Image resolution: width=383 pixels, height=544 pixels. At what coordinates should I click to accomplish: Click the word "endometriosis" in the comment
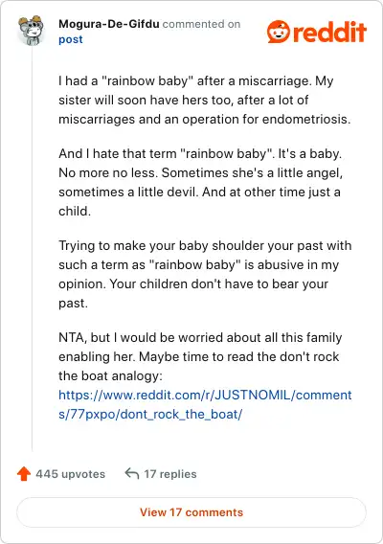[306, 120]
